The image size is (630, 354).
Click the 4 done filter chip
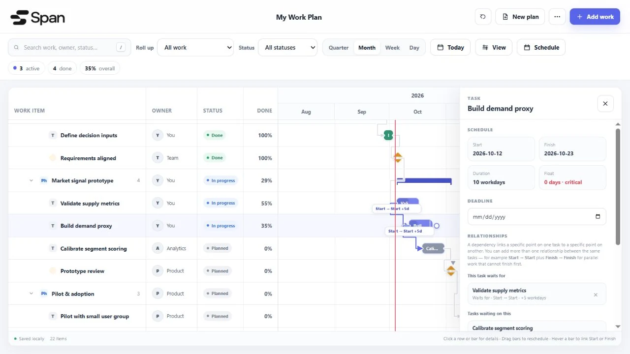(63, 68)
